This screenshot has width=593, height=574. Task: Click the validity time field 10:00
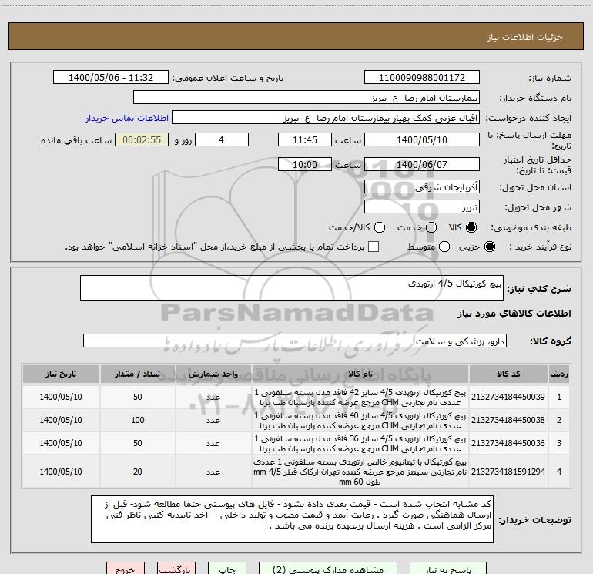(305, 164)
